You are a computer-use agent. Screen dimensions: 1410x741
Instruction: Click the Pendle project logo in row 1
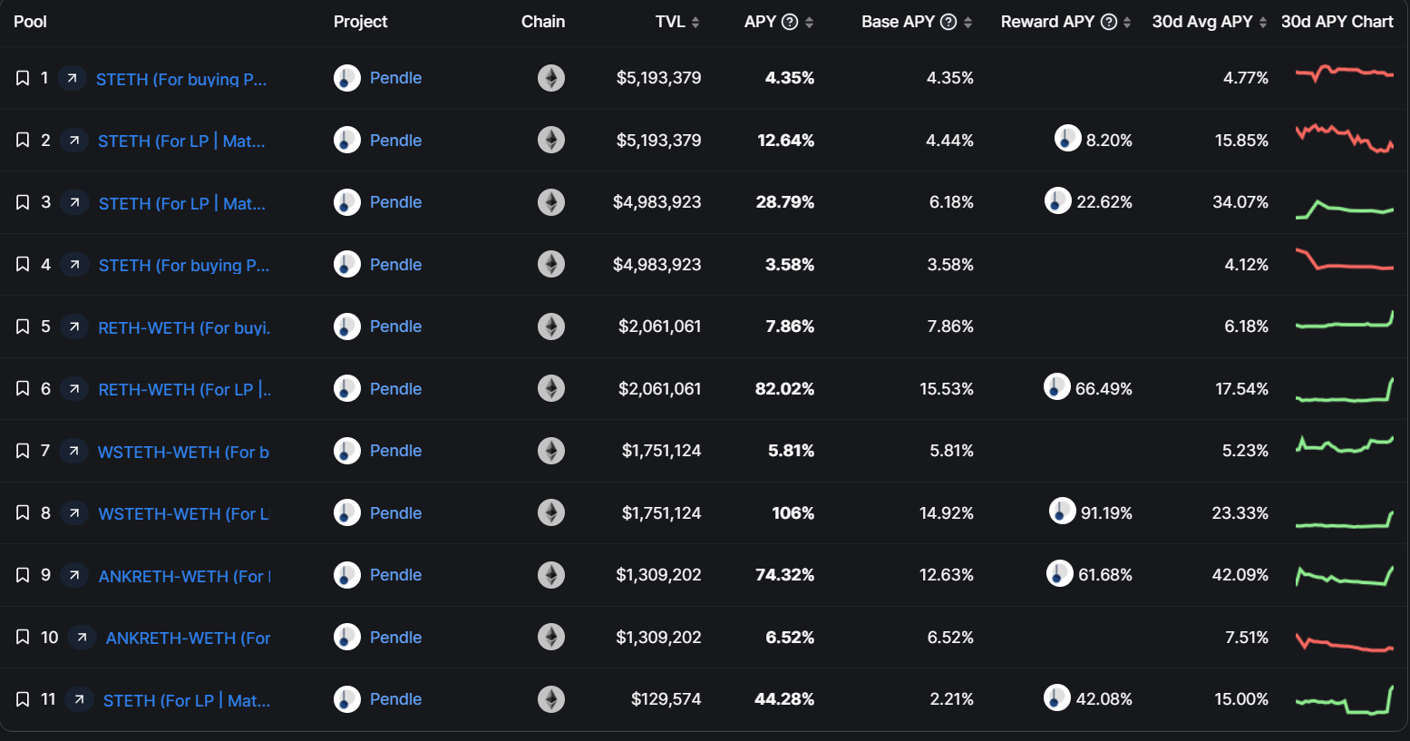347,78
